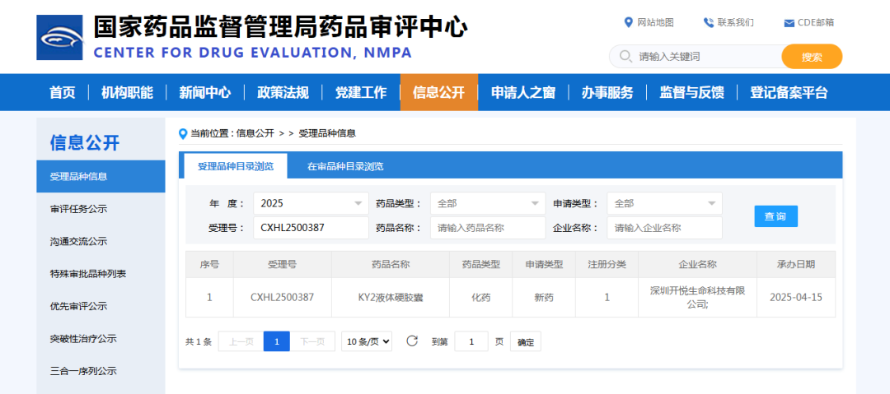Select 受理品种信息 in the sidebar

click(101, 176)
